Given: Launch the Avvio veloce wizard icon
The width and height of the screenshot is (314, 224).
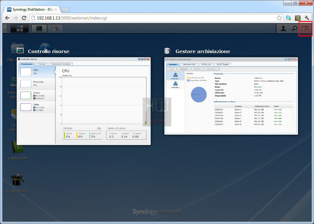Looking at the screenshot, I should pyautogui.click(x=18, y=180).
